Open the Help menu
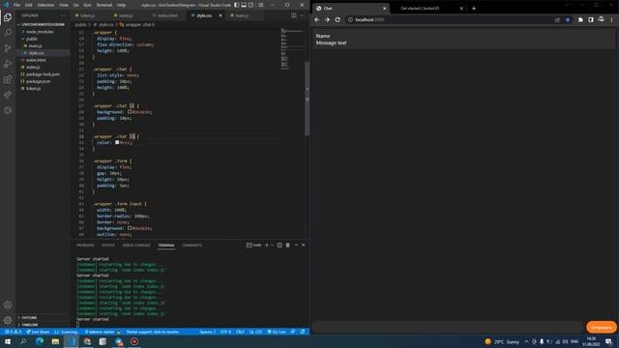This screenshot has width=619, height=348. pos(121,5)
